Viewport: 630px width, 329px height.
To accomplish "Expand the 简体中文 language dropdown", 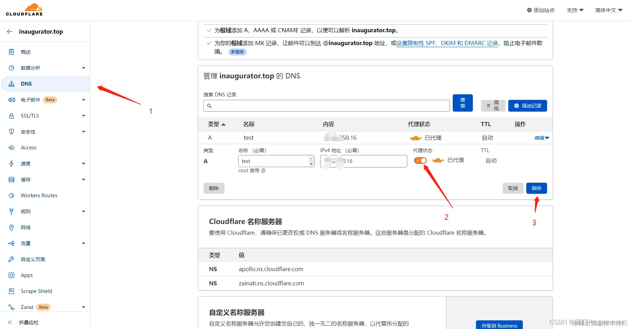I will [608, 10].
